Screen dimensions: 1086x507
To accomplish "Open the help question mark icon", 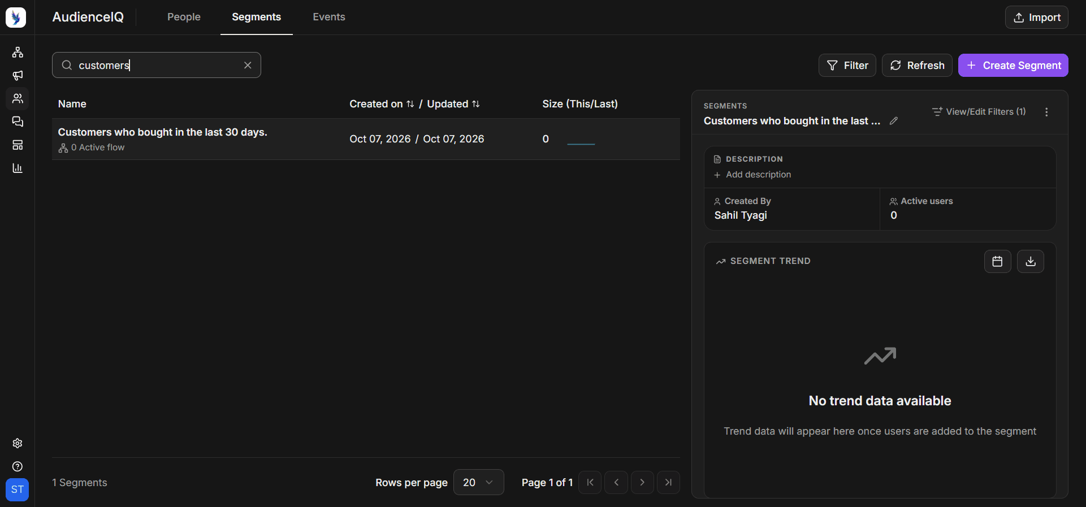I will [x=18, y=466].
